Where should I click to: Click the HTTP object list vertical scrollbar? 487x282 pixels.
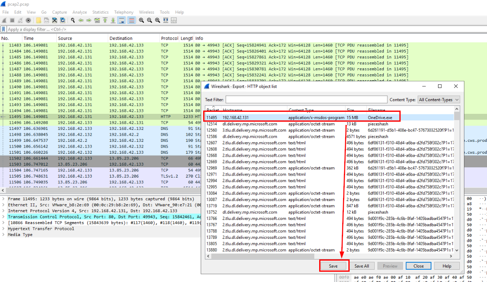pyautogui.click(x=457, y=181)
